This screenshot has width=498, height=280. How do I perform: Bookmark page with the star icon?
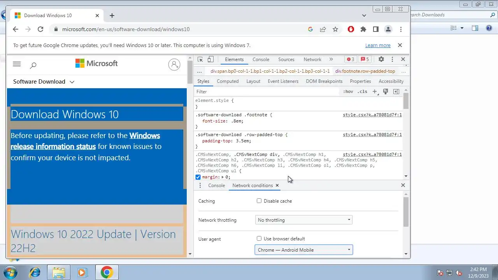335,29
